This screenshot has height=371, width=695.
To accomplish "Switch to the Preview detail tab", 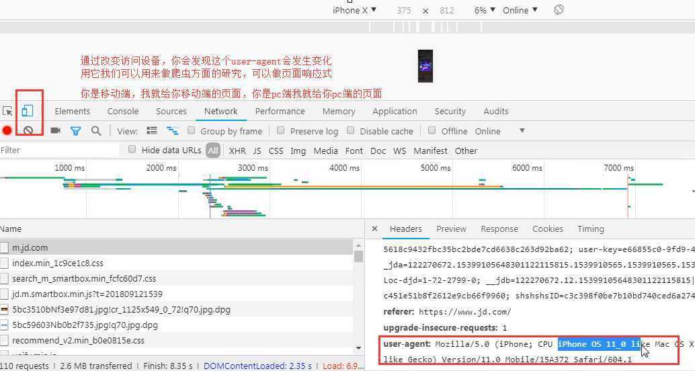I will pos(451,229).
